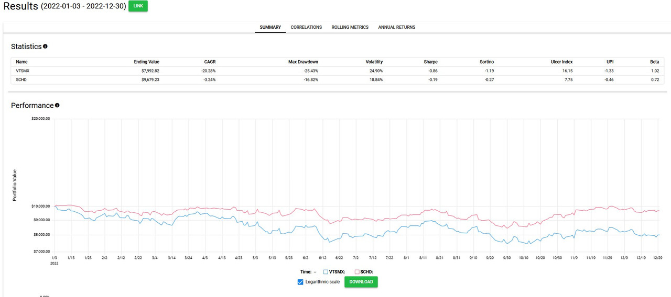The image size is (671, 297).
Task: Click the $7,992.82 ending value
Action: pos(150,71)
